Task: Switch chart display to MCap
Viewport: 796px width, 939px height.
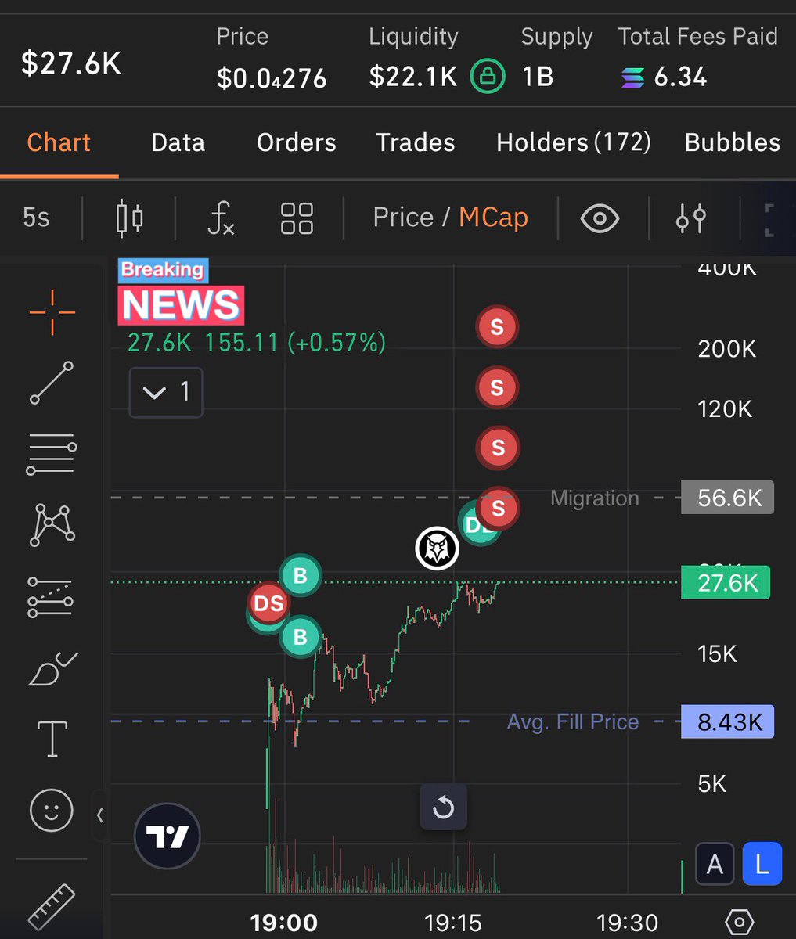Action: (x=493, y=218)
